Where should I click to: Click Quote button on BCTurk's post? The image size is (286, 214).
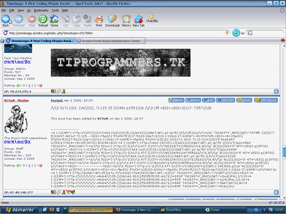pyautogui.click(x=244, y=100)
